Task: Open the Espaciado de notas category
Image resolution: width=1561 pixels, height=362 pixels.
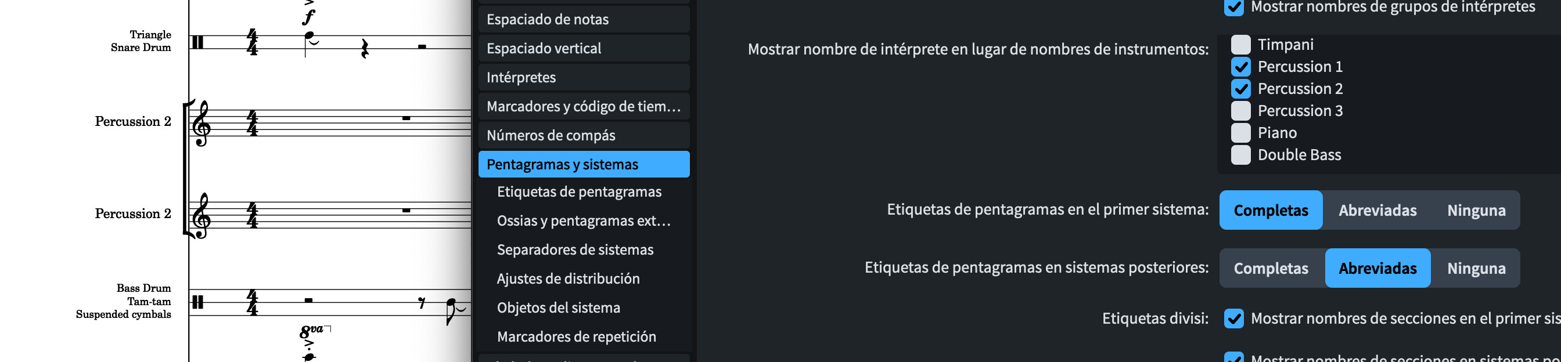Action: (584, 19)
